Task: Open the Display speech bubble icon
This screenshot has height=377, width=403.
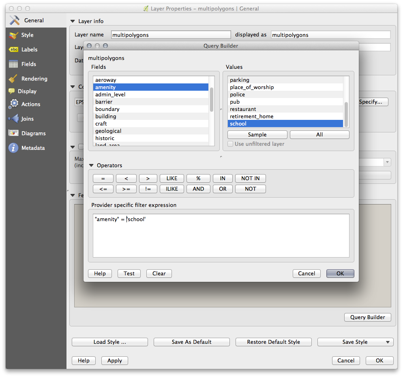Action: [x=11, y=92]
